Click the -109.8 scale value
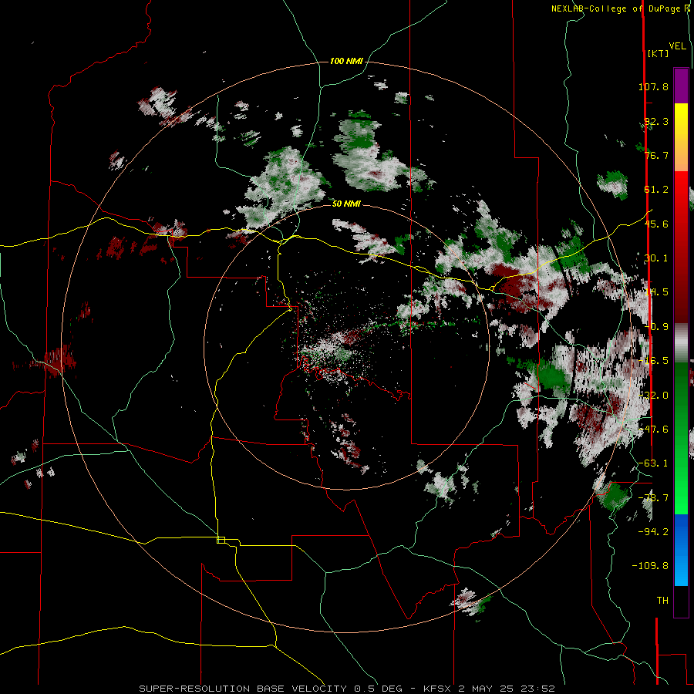 [x=650, y=566]
